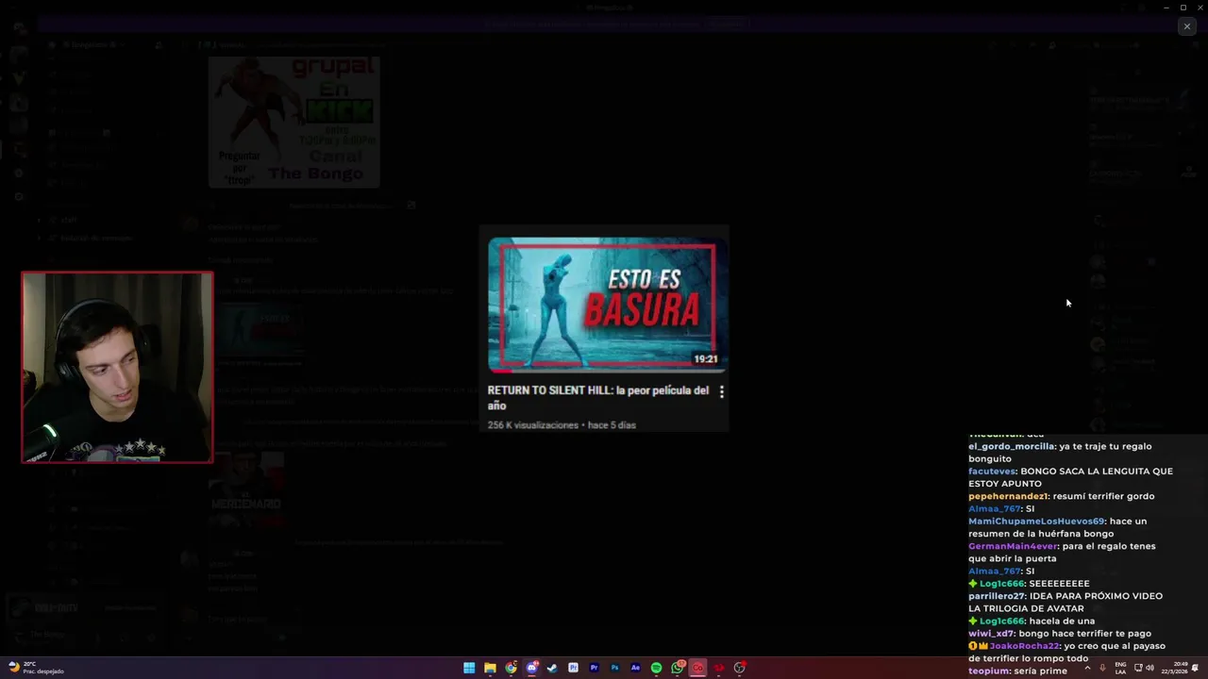
Task: Open the notification center bell icon
Action: tap(1195, 668)
